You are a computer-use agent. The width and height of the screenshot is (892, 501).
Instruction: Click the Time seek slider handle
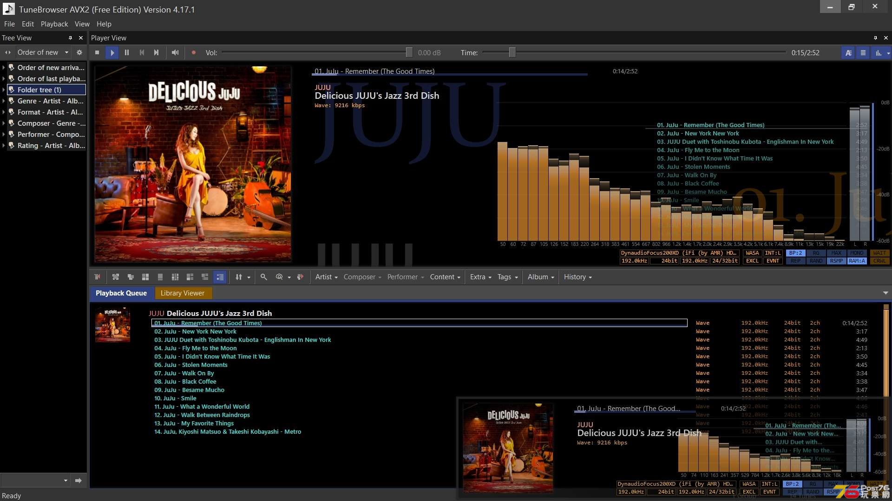click(x=512, y=52)
